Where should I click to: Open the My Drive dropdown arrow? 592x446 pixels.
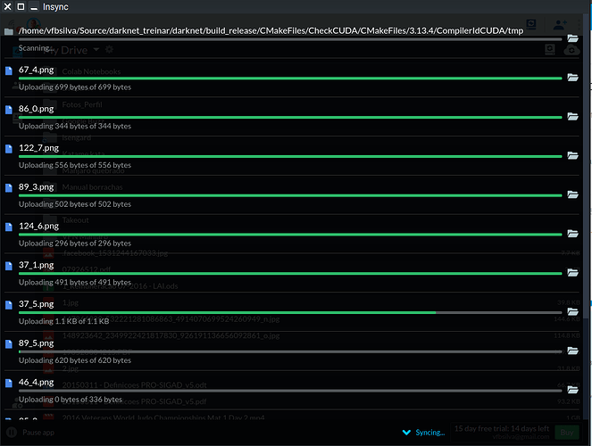pyautogui.click(x=96, y=49)
